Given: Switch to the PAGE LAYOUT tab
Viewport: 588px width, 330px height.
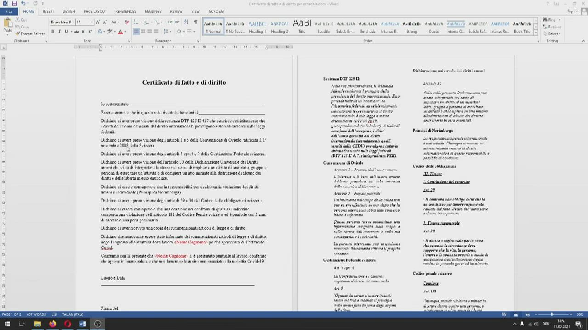Looking at the screenshot, I should tap(95, 11).
